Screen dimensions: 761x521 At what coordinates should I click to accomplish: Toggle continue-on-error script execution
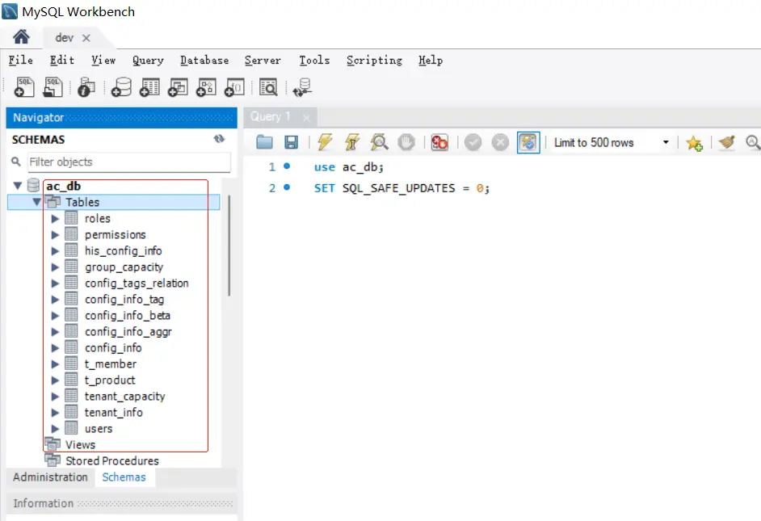(439, 142)
